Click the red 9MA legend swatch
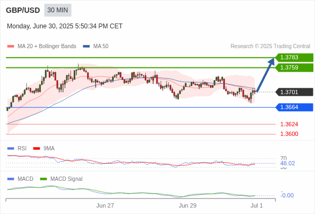 coord(36,149)
